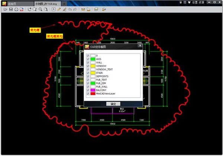Open the 设置 settings link
Viewport: 223px width, 156px height.
click(195, 2)
